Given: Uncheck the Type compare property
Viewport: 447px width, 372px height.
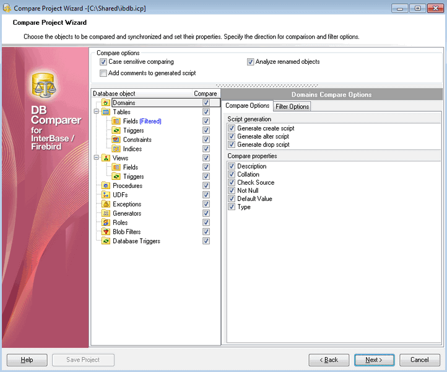Looking at the screenshot, I should point(232,206).
